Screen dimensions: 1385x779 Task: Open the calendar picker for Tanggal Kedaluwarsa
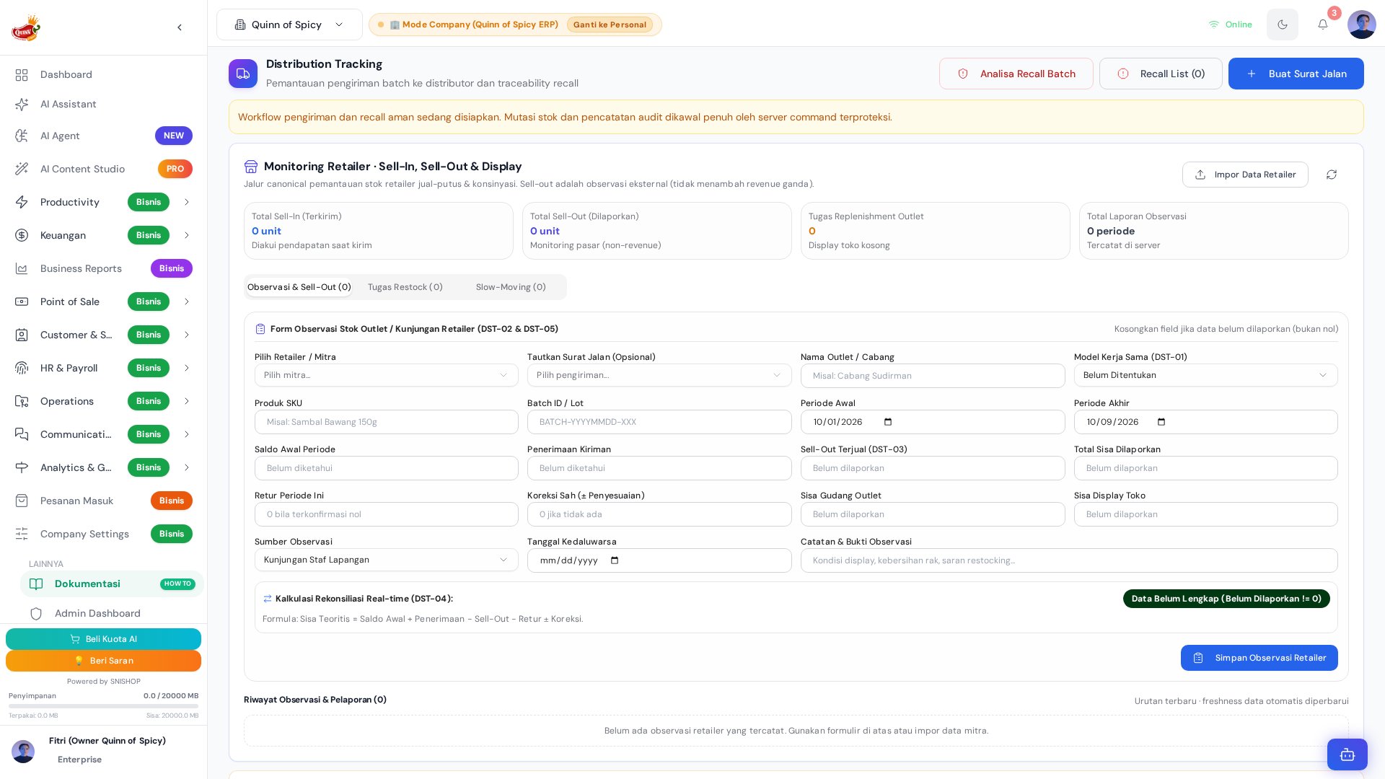615,560
